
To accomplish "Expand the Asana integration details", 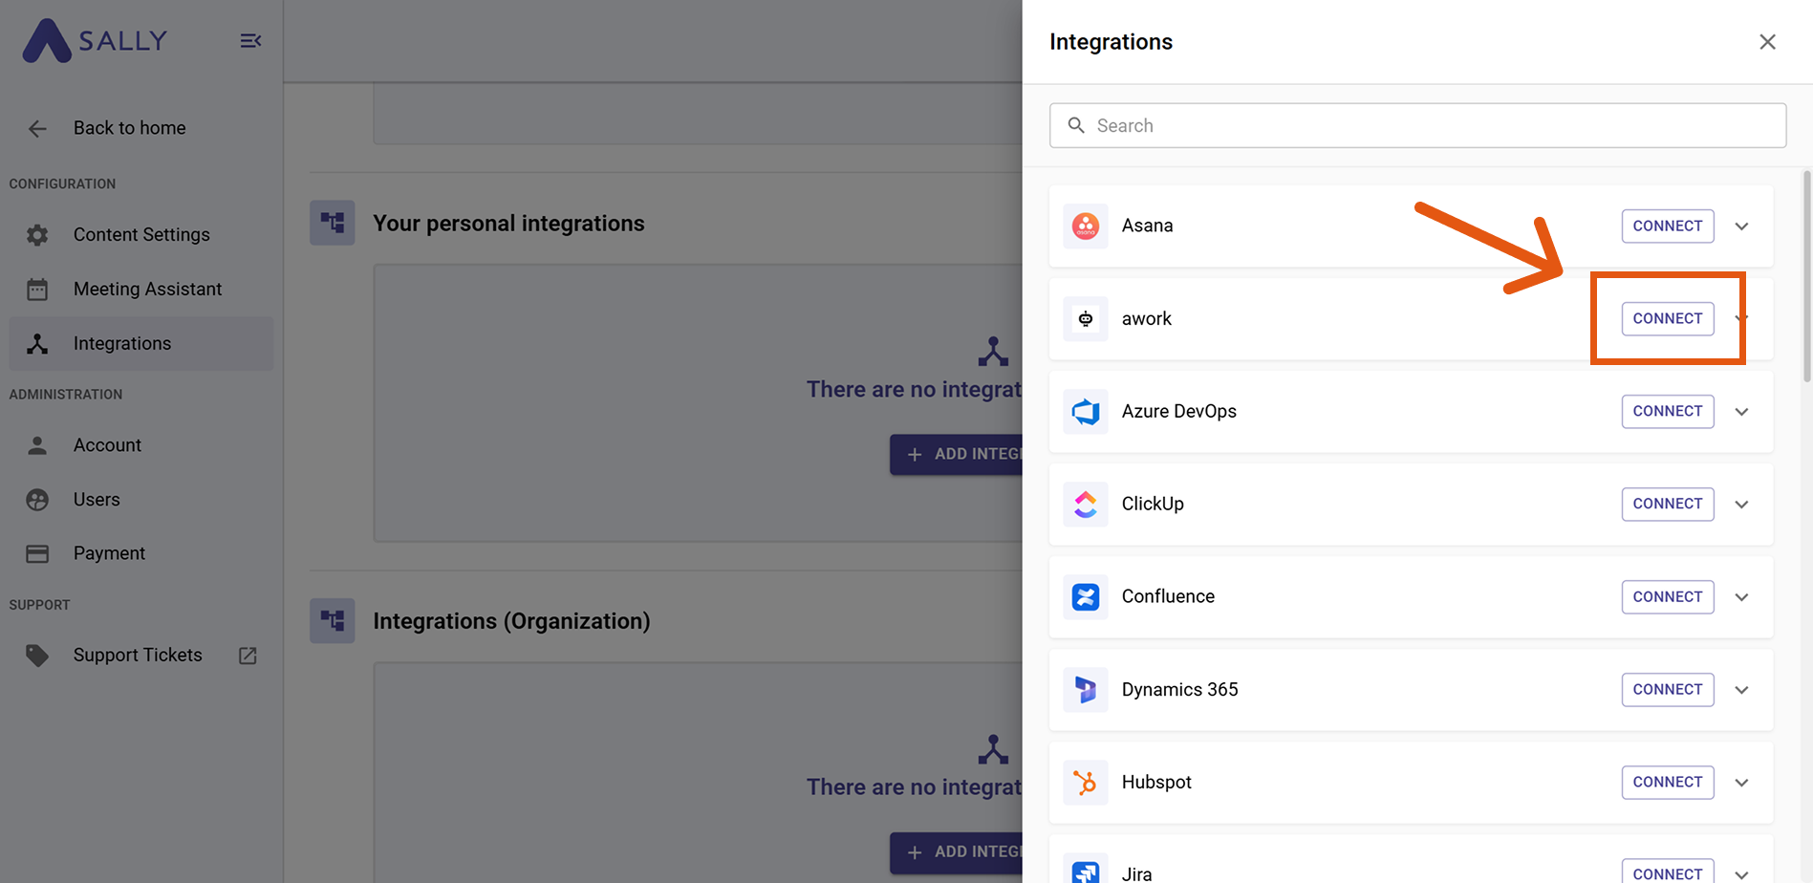I will (x=1741, y=226).
